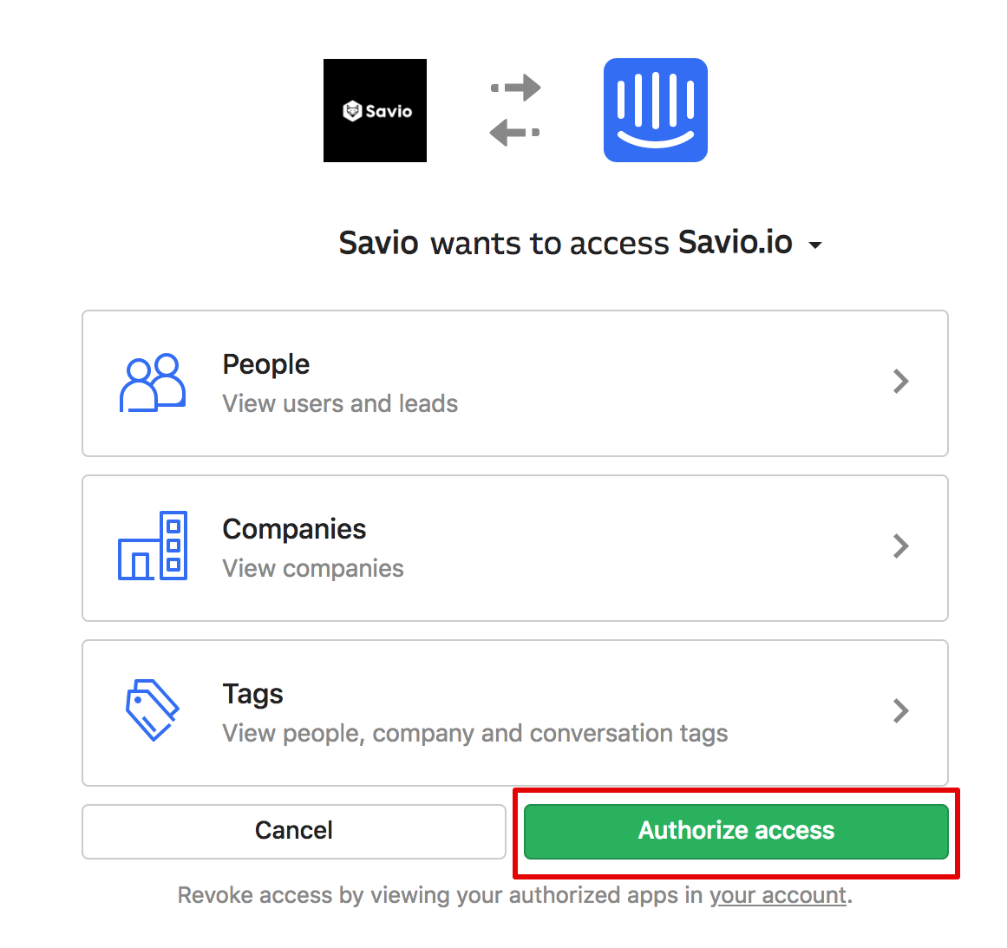Select the Companies heading text

coord(294,529)
